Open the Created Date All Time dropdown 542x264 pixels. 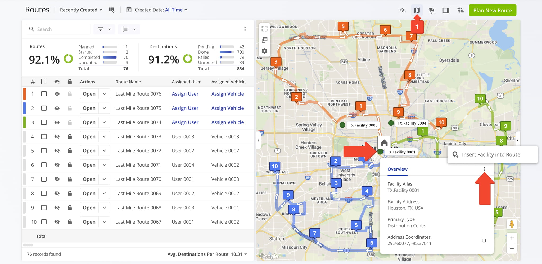tap(176, 10)
